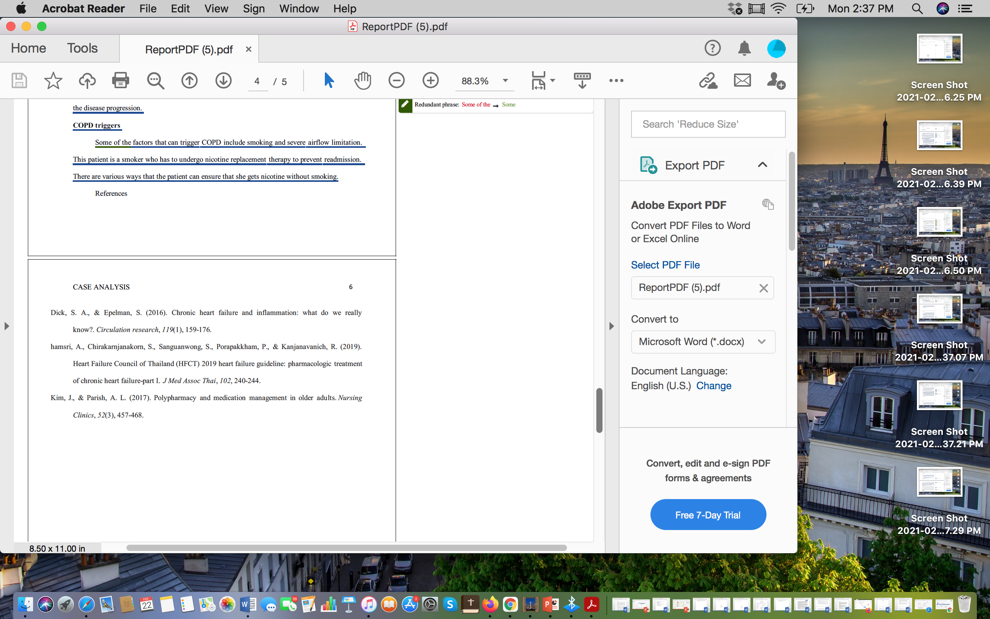Click the Select PDF File link

pos(665,265)
